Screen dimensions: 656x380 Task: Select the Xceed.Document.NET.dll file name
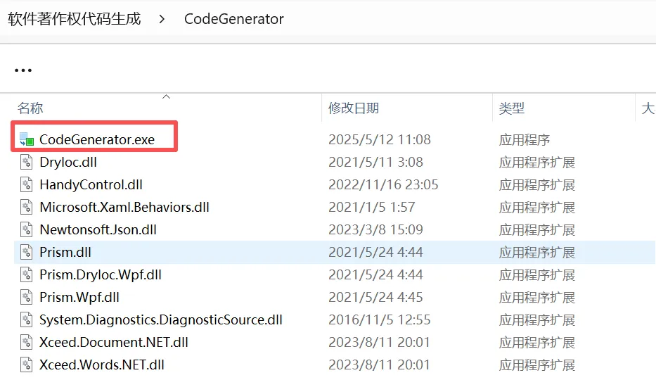(x=114, y=343)
